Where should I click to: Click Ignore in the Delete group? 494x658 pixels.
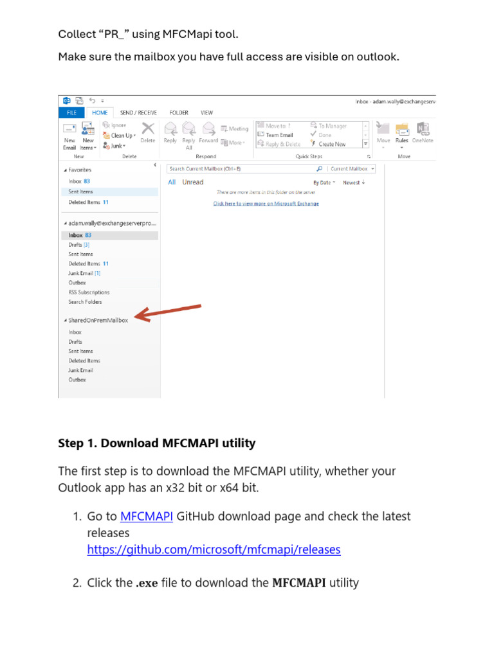[114, 125]
